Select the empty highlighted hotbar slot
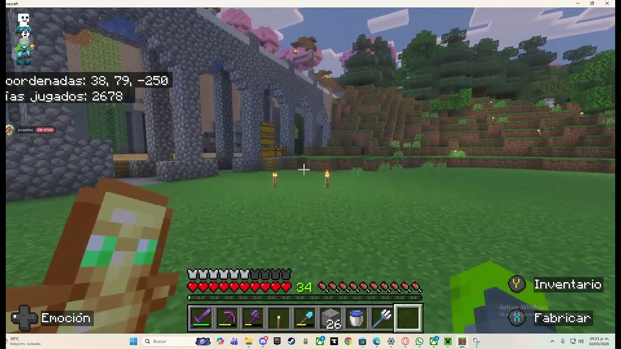This screenshot has height=349, width=621. coord(408,318)
